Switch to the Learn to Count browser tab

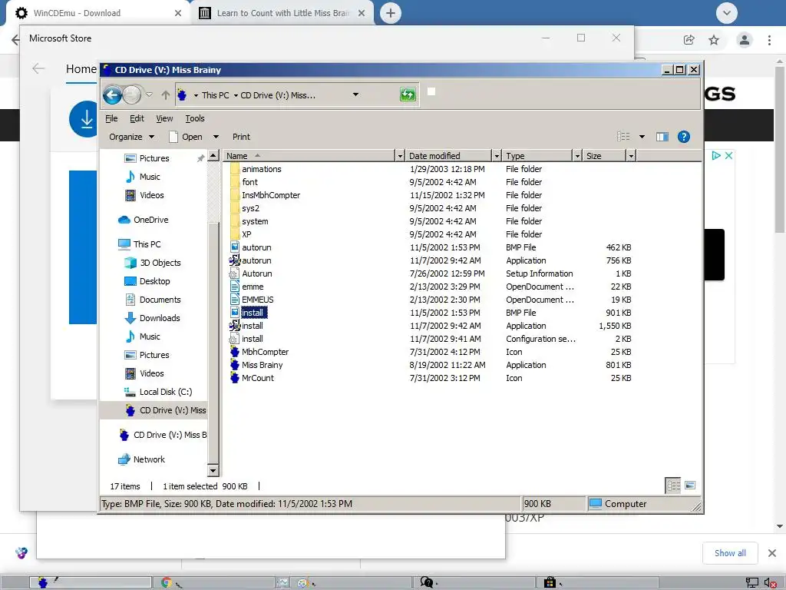tap(282, 13)
